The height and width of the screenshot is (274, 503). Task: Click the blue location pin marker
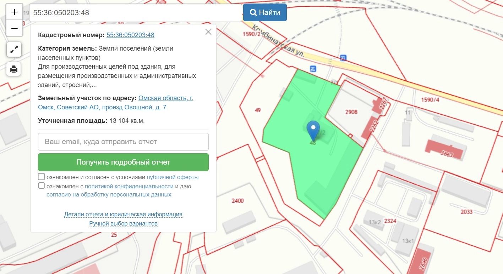coord(313,130)
